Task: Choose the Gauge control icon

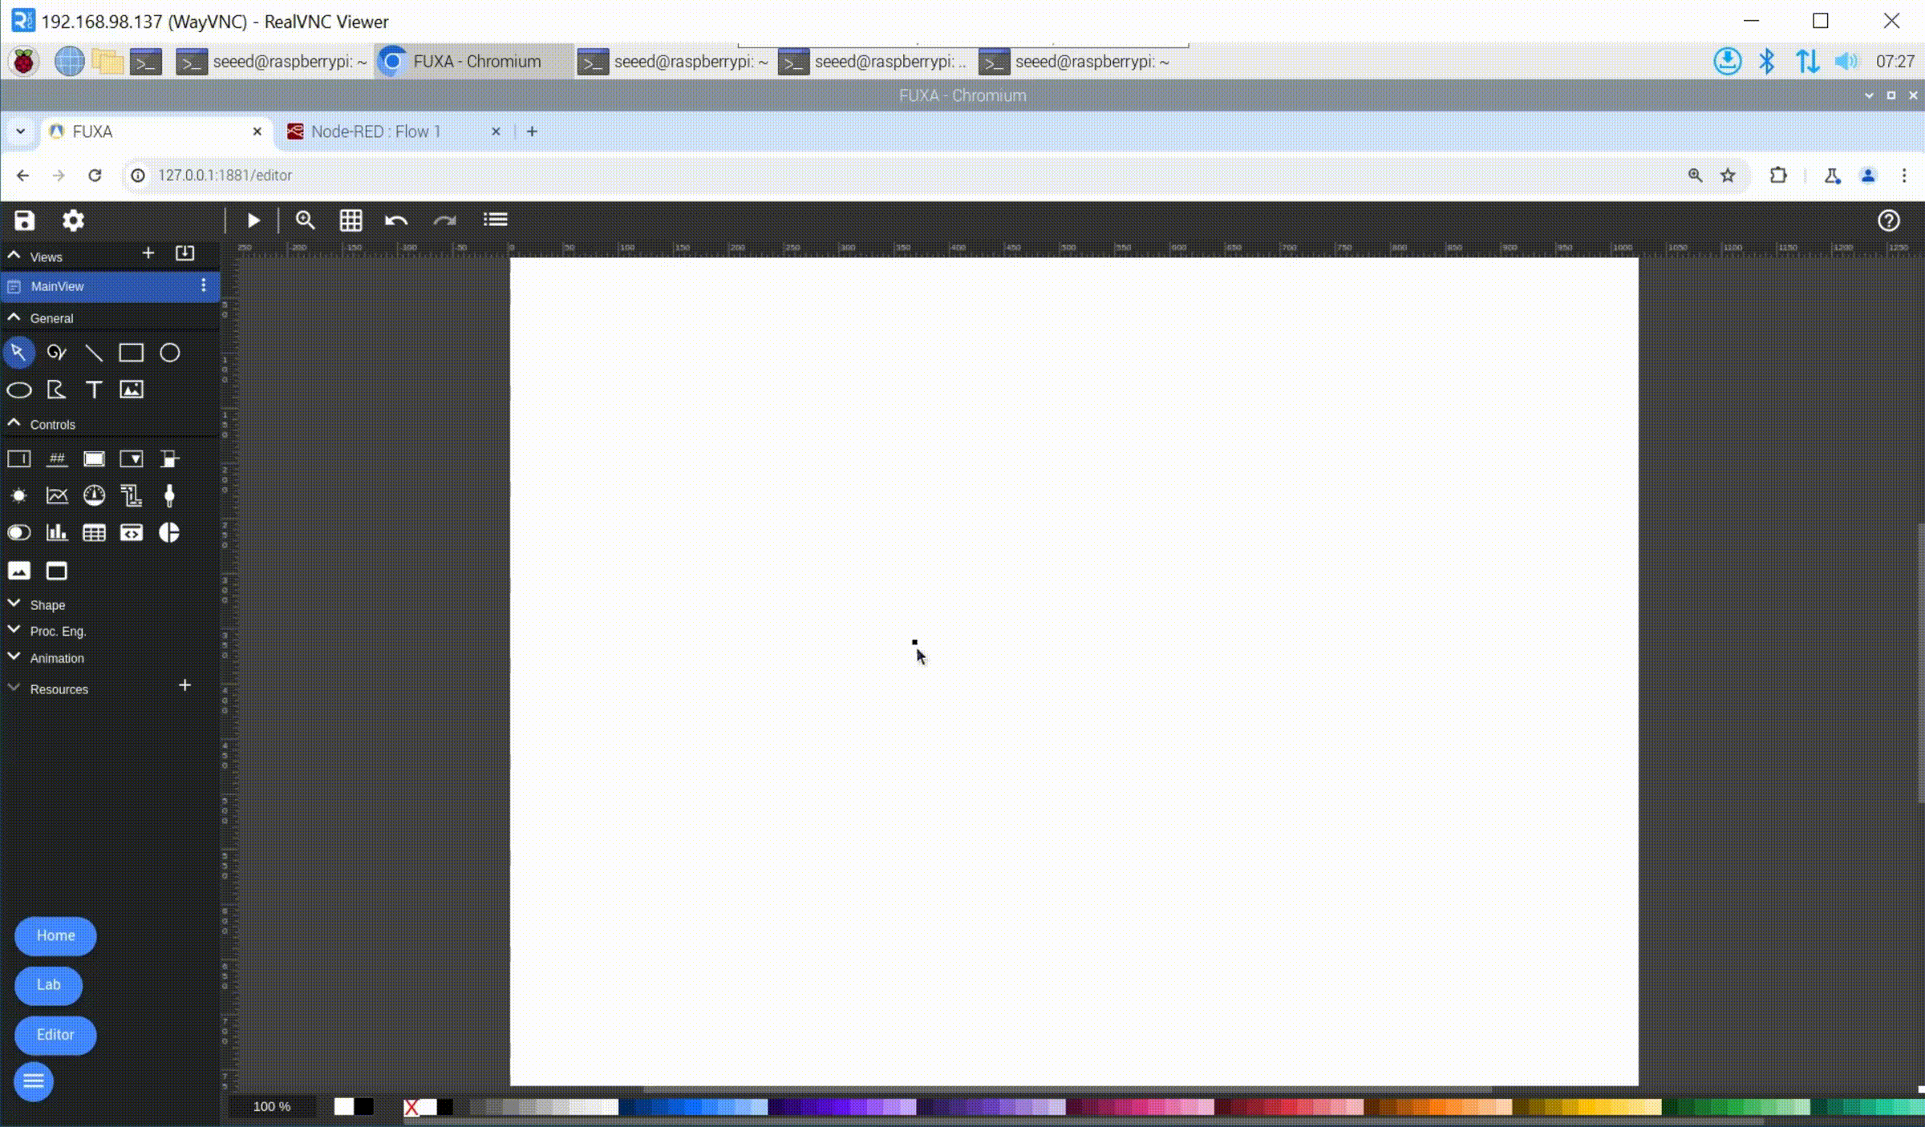Action: tap(94, 495)
